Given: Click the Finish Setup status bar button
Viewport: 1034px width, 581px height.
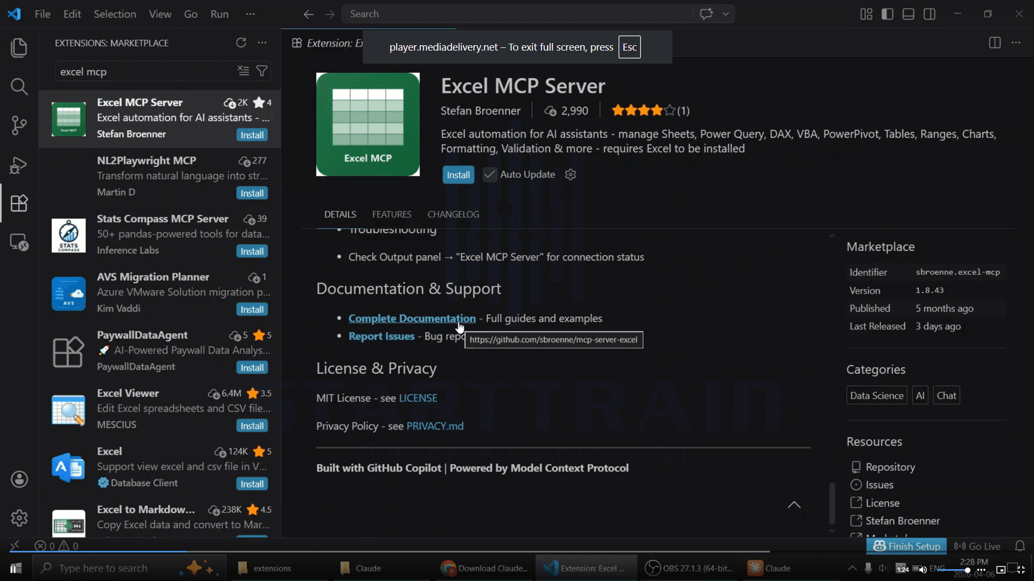Looking at the screenshot, I should point(907,546).
